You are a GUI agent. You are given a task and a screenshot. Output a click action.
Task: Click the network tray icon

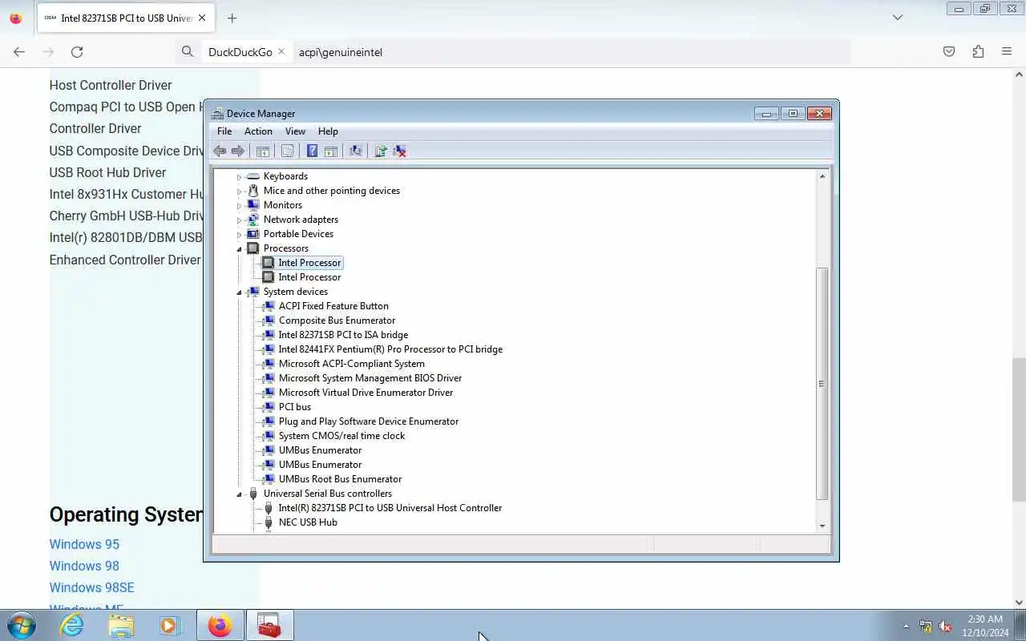926,626
